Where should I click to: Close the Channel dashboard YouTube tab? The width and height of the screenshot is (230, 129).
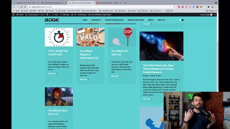click(121, 3)
